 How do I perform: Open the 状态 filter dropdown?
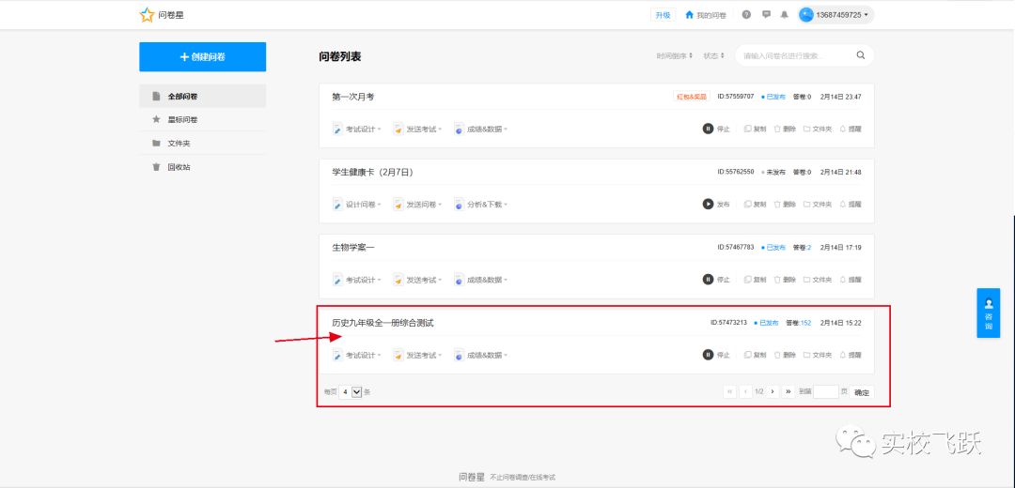714,56
